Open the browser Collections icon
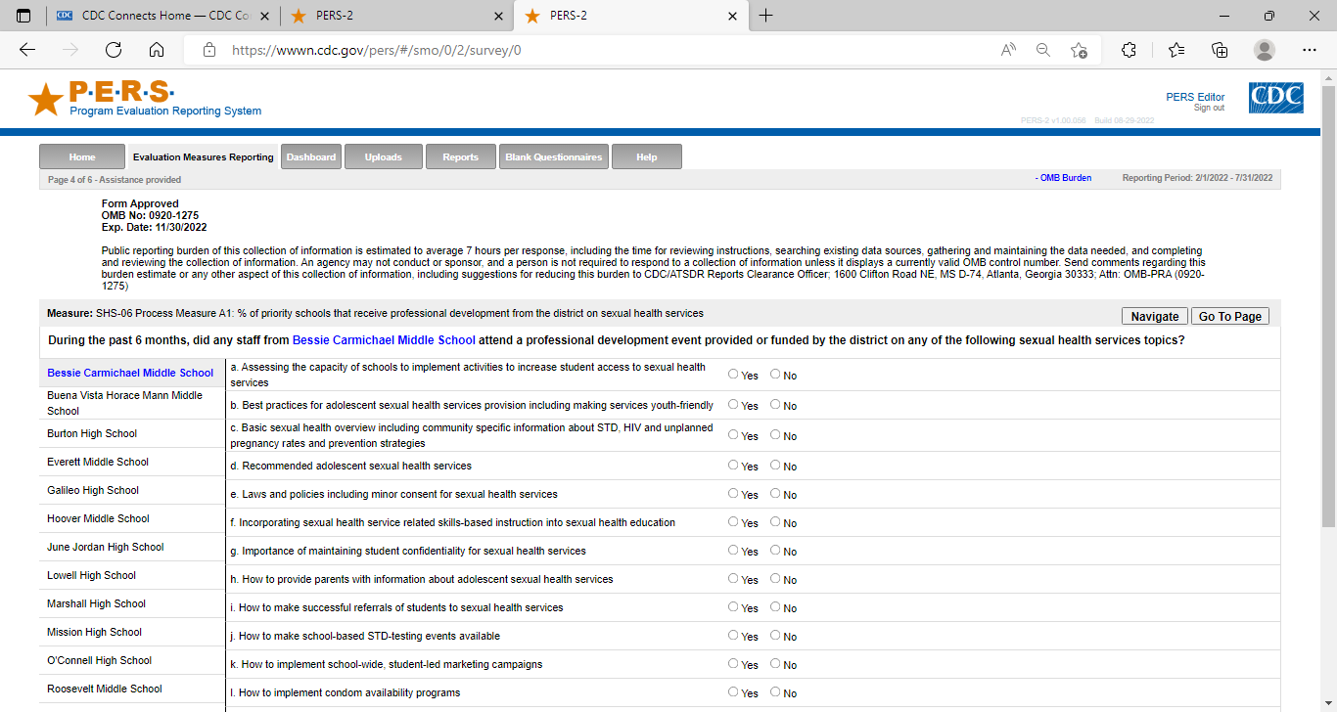This screenshot has width=1337, height=712. 1220,50
